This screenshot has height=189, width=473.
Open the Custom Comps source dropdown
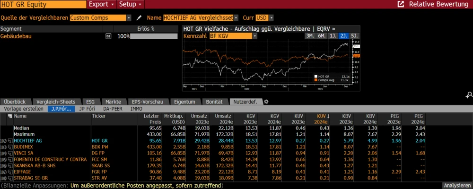click(129, 18)
